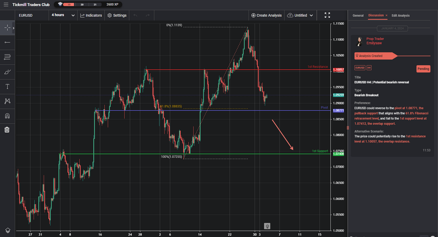This screenshot has height=237, width=438.
Task: Toggle the magnet snap tool
Action: (x=7, y=116)
